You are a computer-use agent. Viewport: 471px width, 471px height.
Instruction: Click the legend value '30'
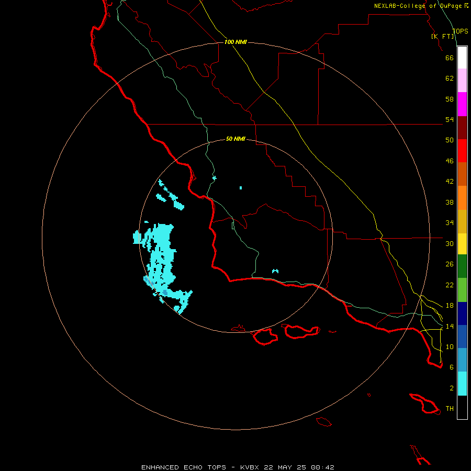[450, 243]
